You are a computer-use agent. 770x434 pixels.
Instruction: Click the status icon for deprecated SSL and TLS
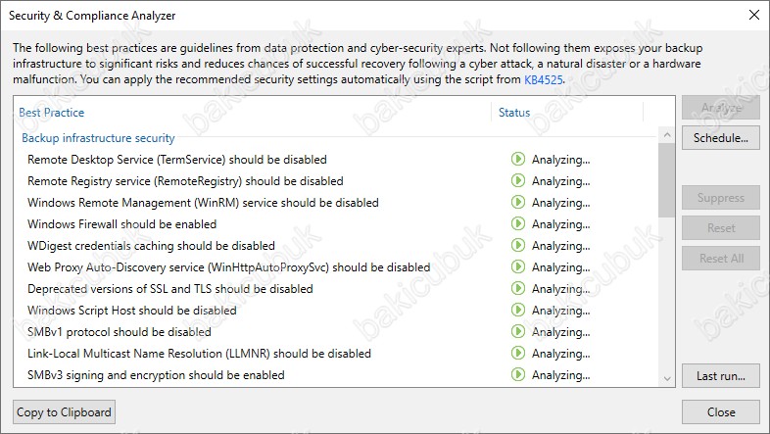click(518, 289)
